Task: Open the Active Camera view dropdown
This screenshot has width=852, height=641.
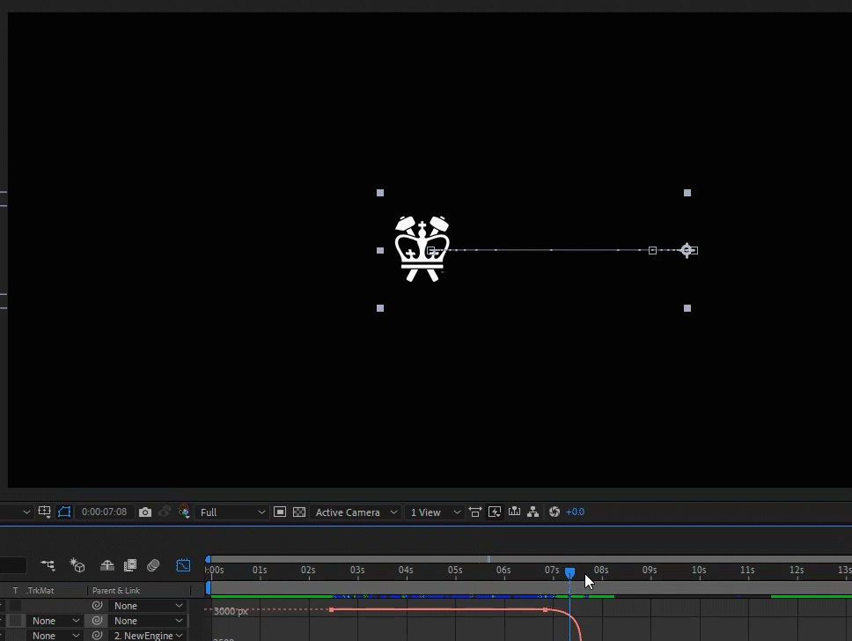Action: coord(356,512)
